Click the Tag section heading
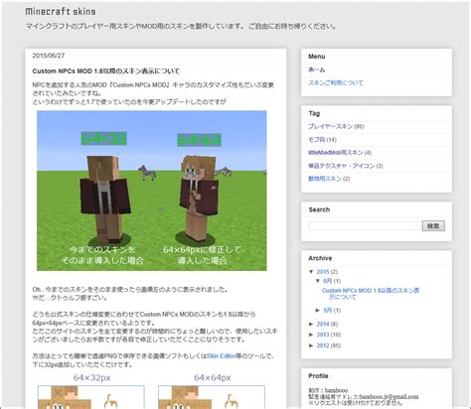The image size is (471, 409). click(314, 113)
